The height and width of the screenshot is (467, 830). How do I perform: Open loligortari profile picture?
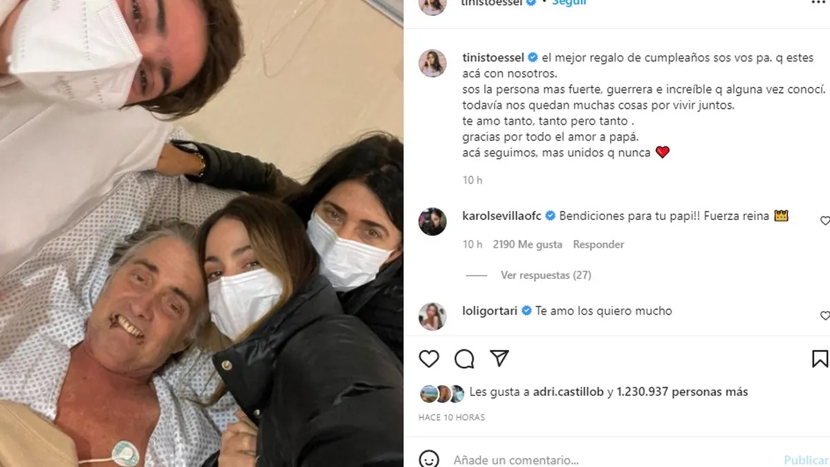(433, 316)
